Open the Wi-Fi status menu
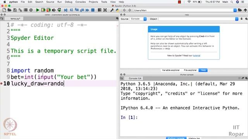248x139 pixels. click(x=189, y=2)
